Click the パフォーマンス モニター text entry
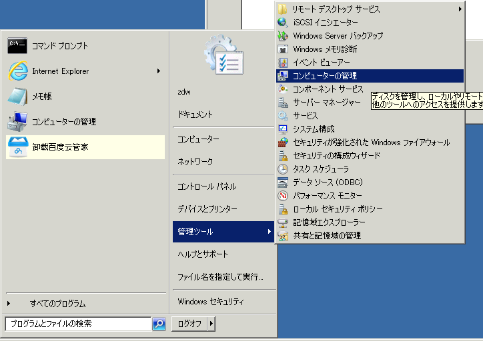This screenshot has height=341, width=483. point(328,196)
